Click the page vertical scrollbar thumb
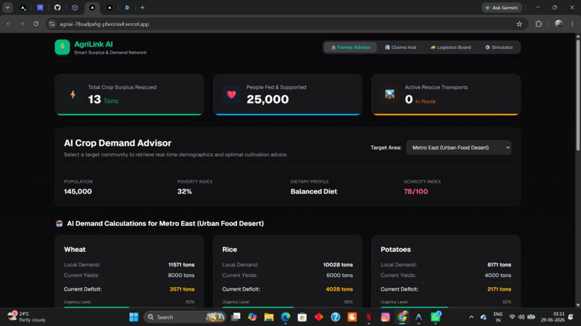Viewport: 581px width, 326px height. pyautogui.click(x=577, y=94)
